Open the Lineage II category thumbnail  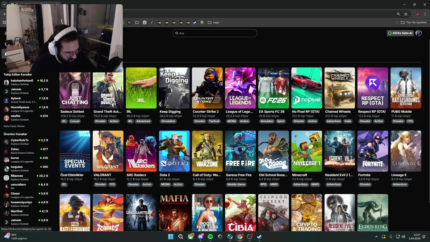pos(406,151)
